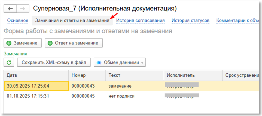Viewport: 262px width, 116px height.
Task: Sort by the Дата column header
Action: tap(36, 75)
